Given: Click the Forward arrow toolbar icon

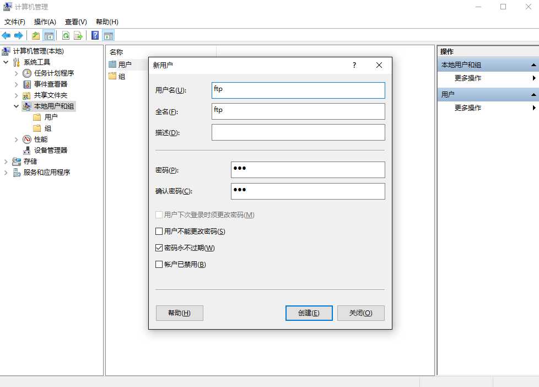Looking at the screenshot, I should click(x=19, y=35).
